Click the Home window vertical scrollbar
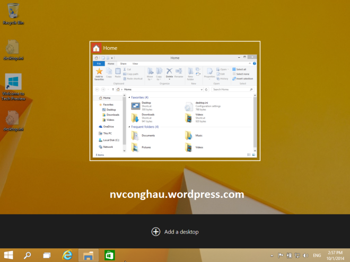The width and height of the screenshot is (350, 262). click(255, 123)
